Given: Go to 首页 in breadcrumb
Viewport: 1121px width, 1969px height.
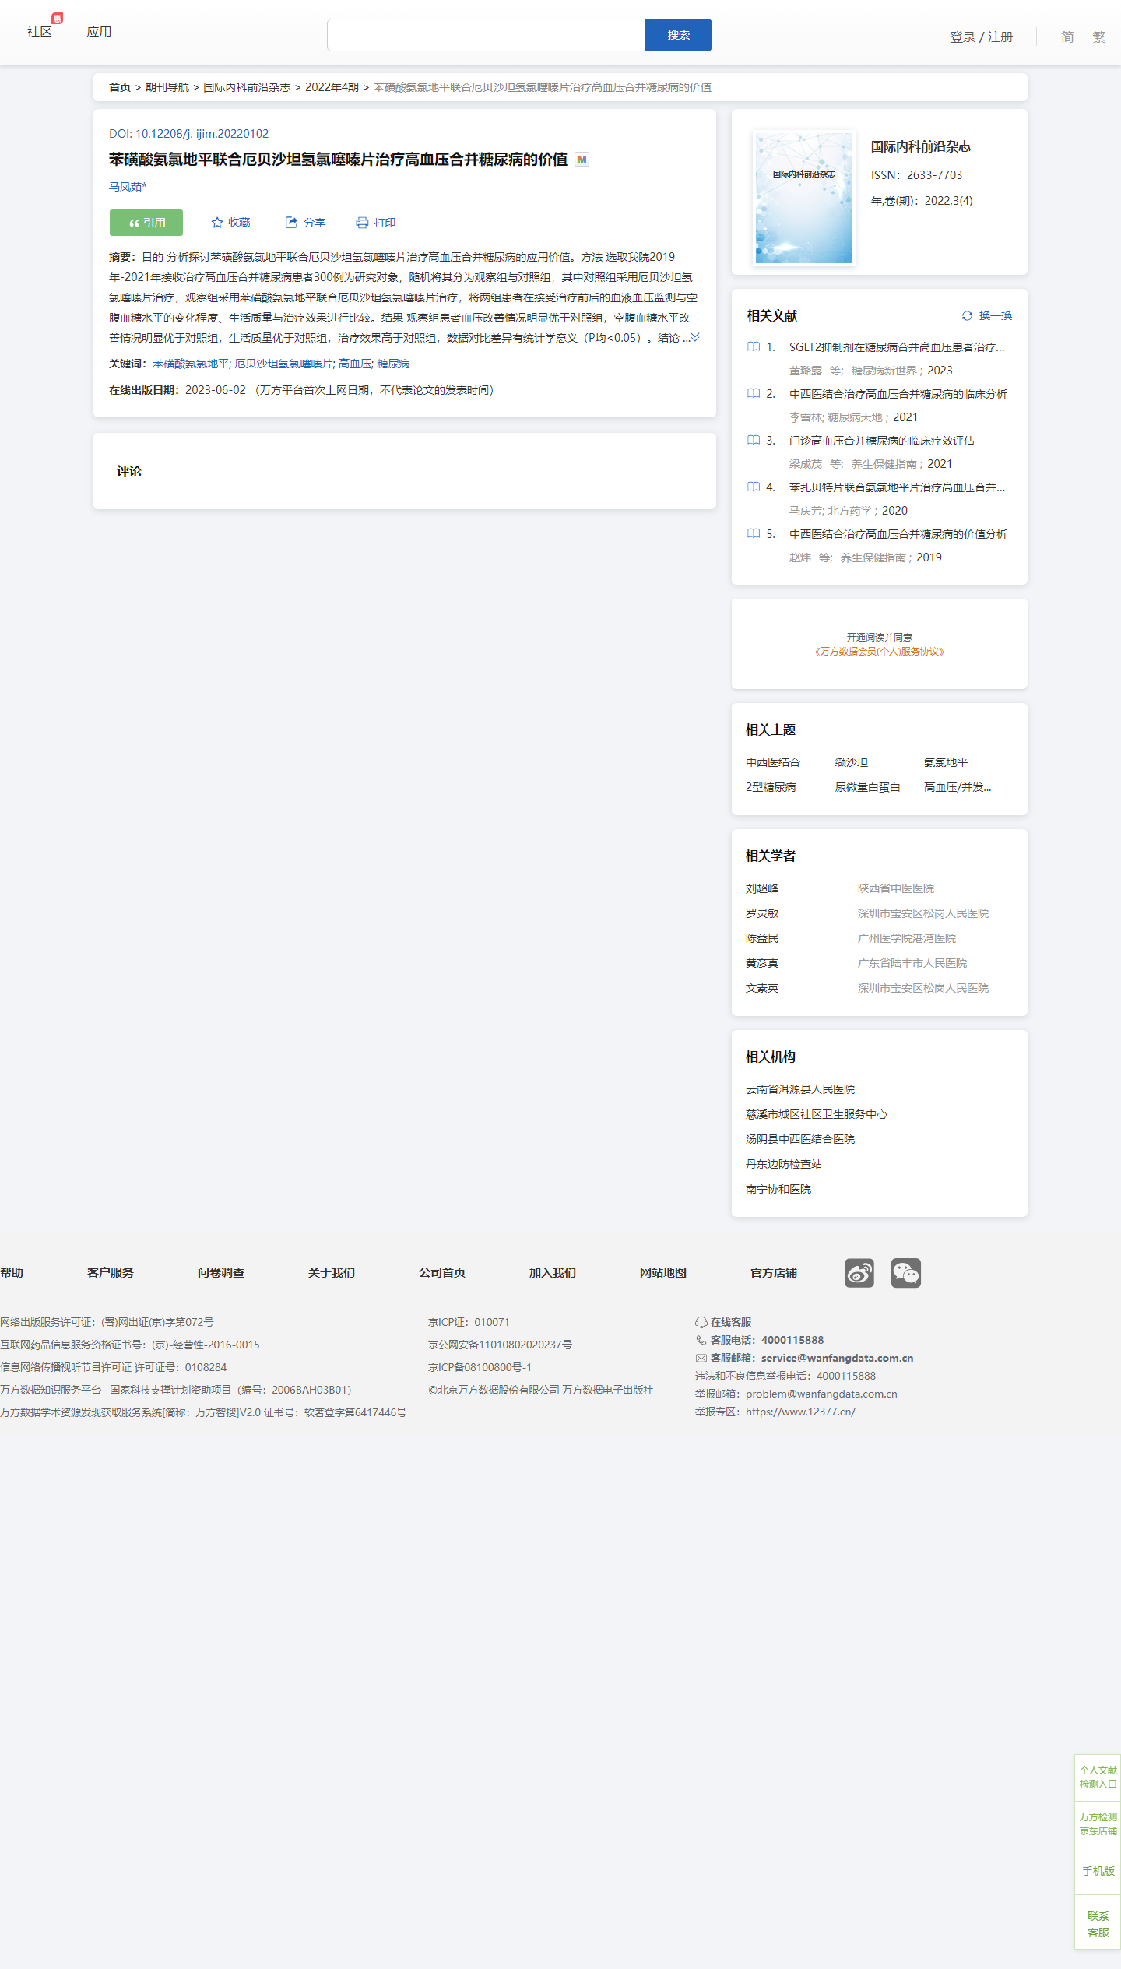Looking at the screenshot, I should tap(120, 87).
